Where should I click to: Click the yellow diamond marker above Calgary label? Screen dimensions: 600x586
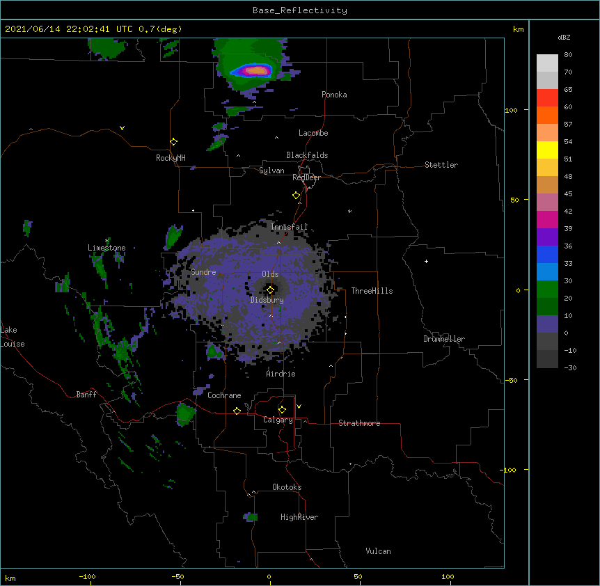(x=282, y=410)
